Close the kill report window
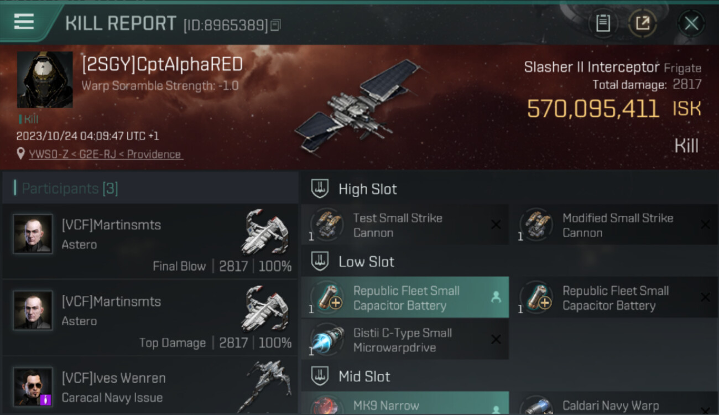 click(691, 23)
